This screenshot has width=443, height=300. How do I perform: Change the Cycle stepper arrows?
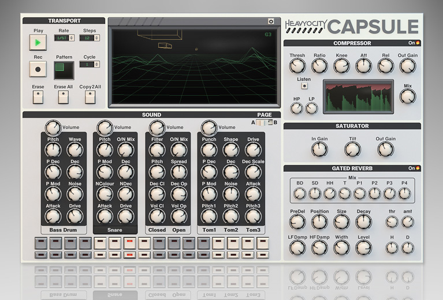pyautogui.click(x=97, y=65)
